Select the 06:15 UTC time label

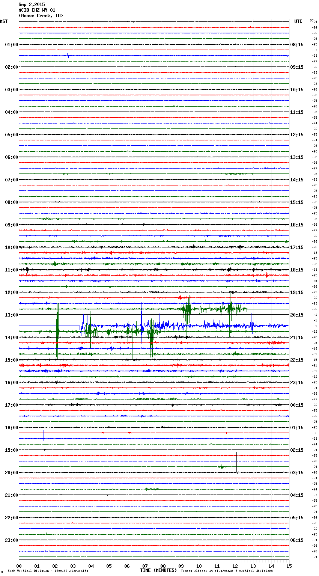[296, 540]
